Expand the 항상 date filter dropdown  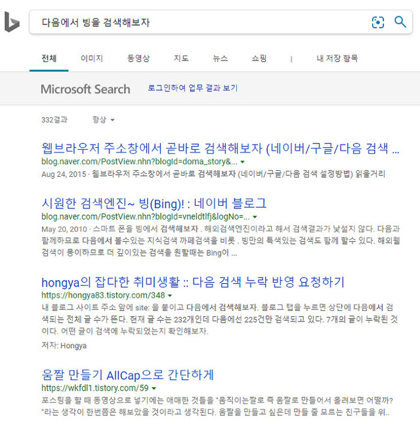click(104, 120)
